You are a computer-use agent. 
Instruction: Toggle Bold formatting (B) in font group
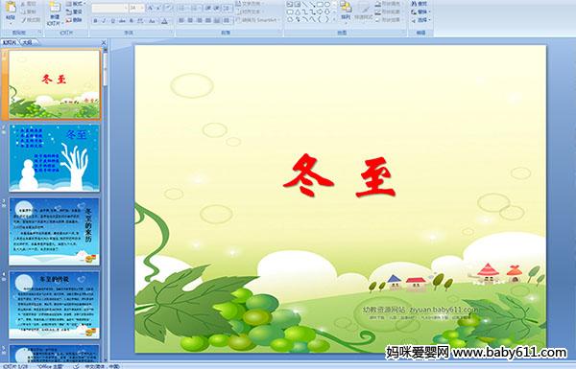pyautogui.click(x=95, y=21)
